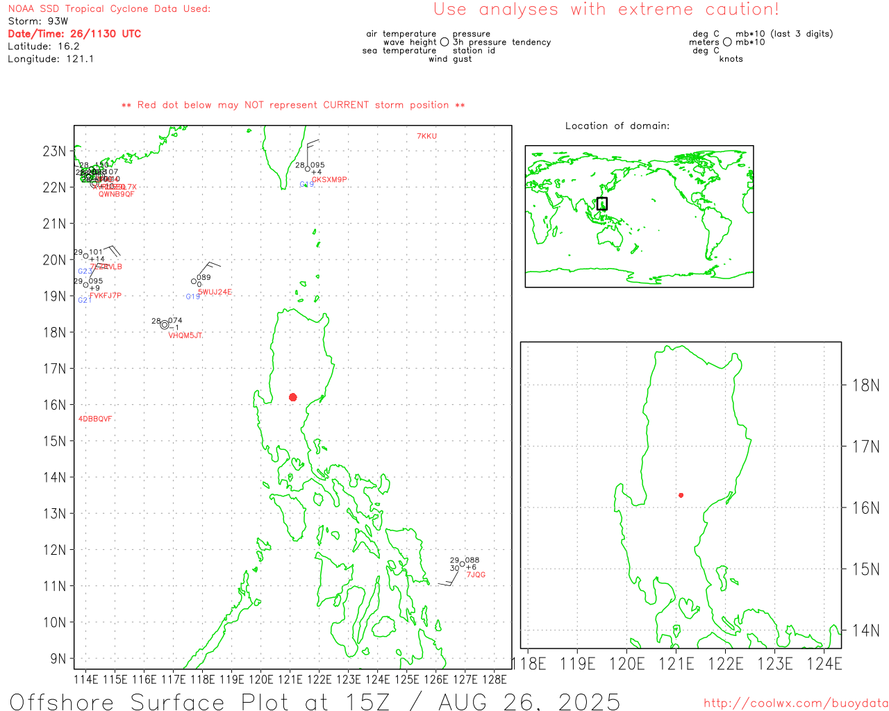Click the station circle marker for 7JQG
The image size is (889, 711).
[x=462, y=564]
